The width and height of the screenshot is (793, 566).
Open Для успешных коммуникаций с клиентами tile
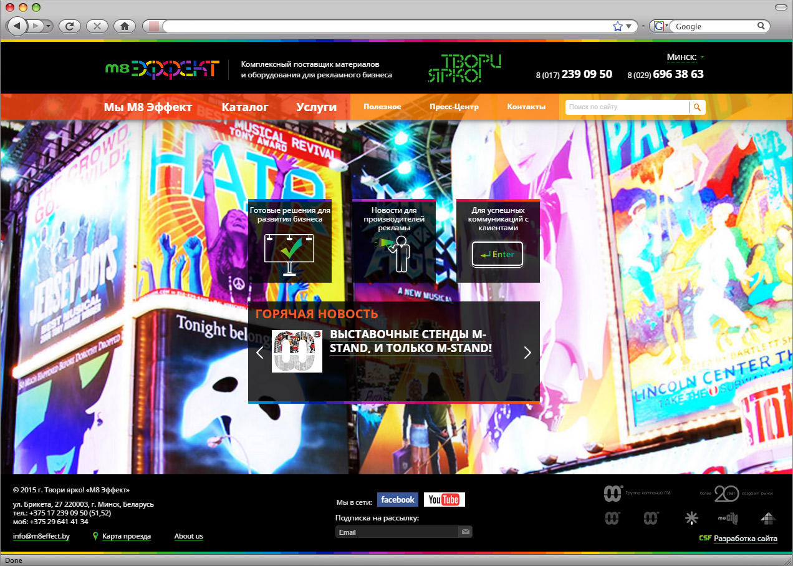(498, 241)
